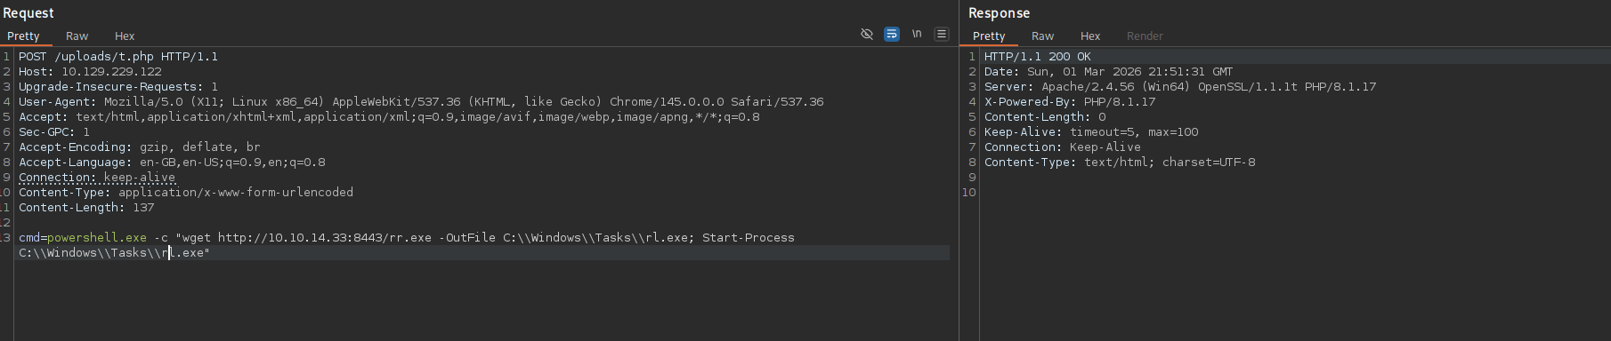This screenshot has width=1611, height=341.
Task: Click the Upgrade-Insecure-Requests header line
Action: point(118,86)
